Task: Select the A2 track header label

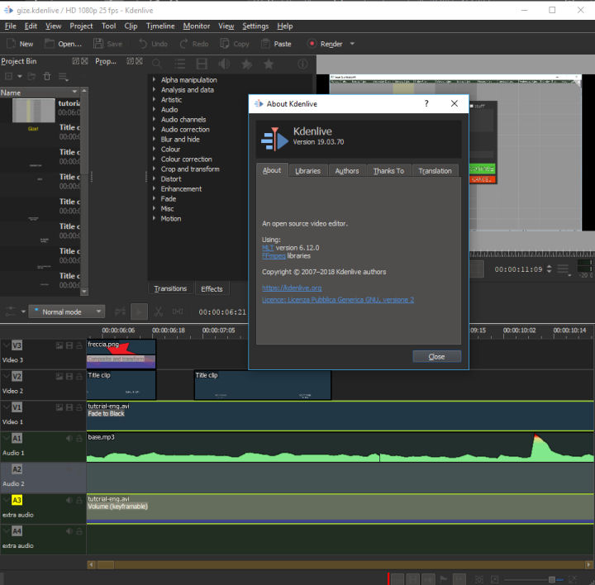Action: click(17, 469)
